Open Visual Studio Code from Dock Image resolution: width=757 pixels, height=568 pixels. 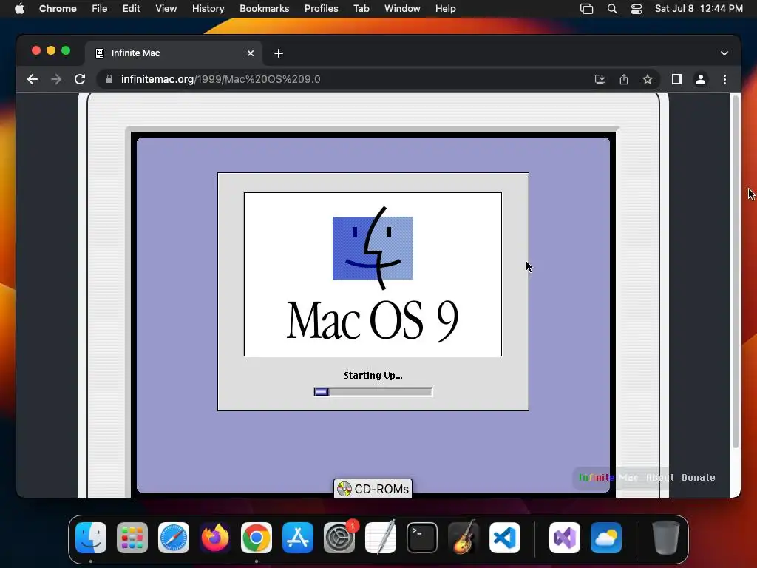(x=504, y=538)
